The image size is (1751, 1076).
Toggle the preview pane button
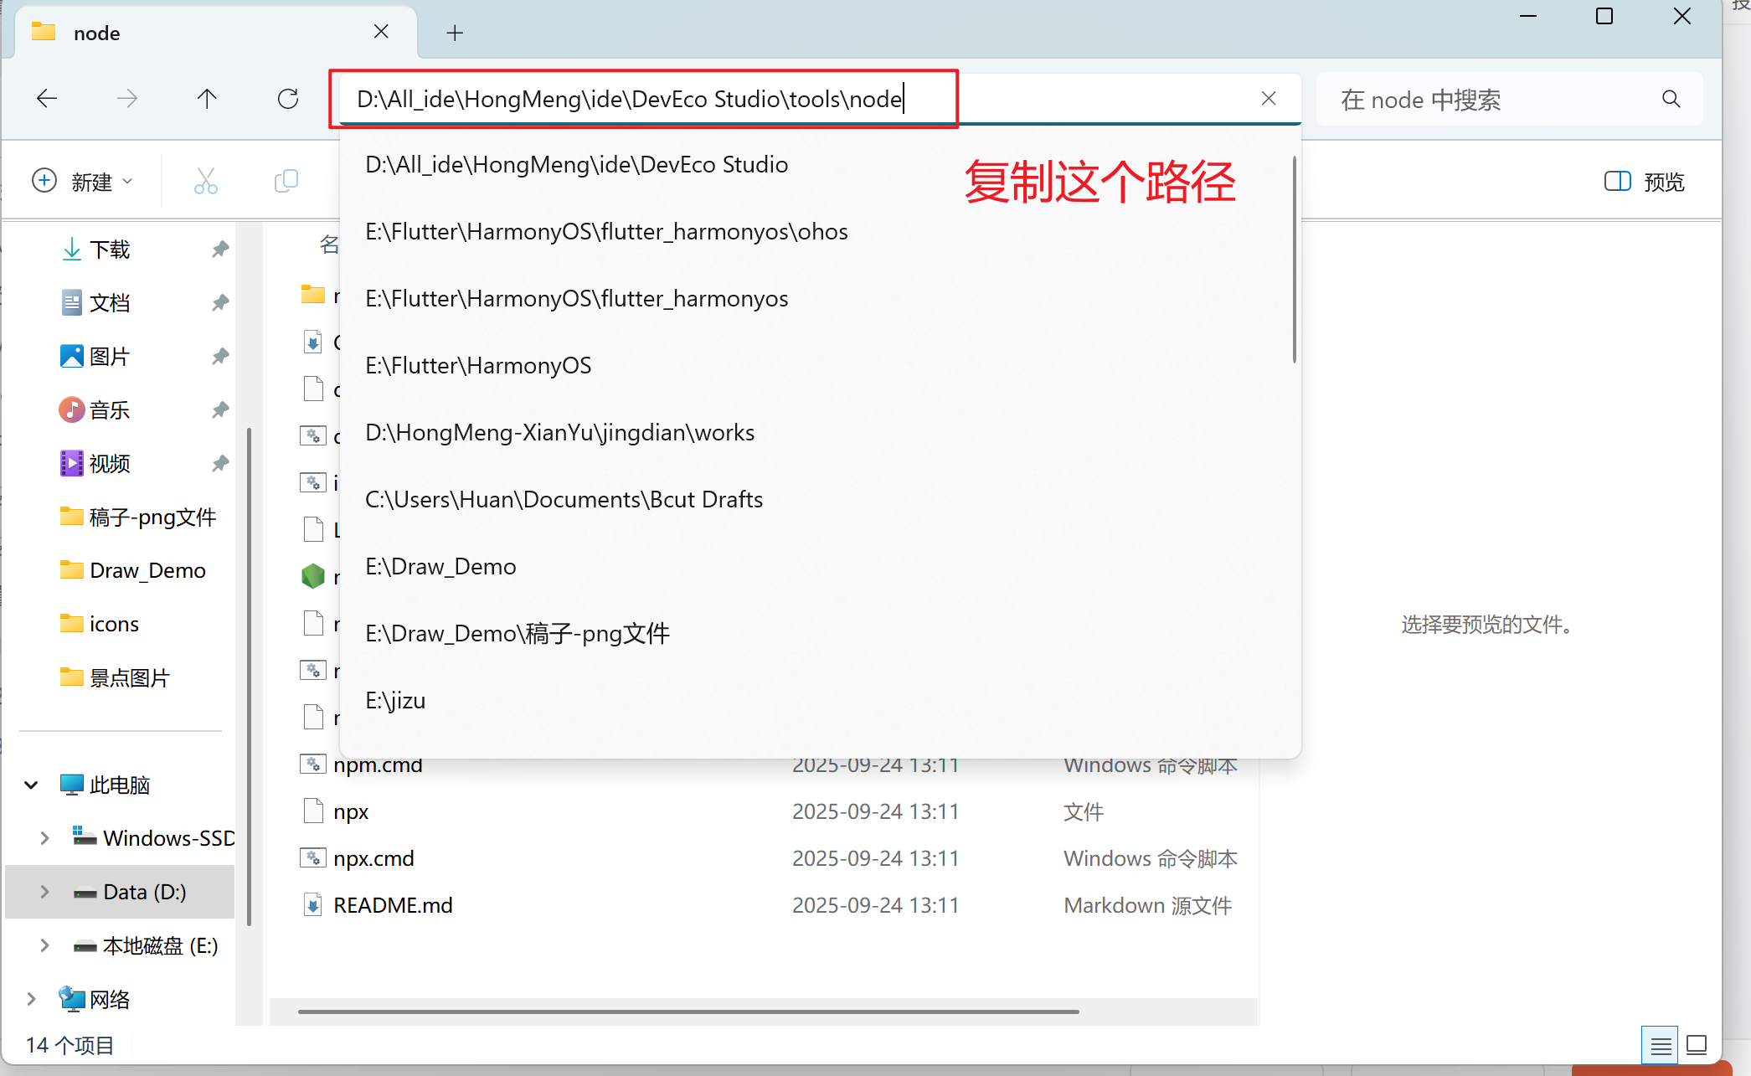[1645, 182]
